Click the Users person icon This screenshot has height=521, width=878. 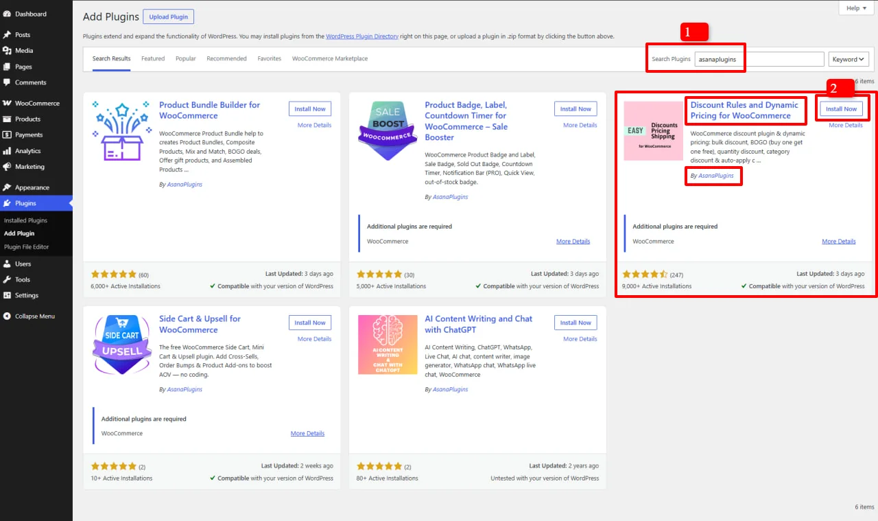(x=7, y=264)
